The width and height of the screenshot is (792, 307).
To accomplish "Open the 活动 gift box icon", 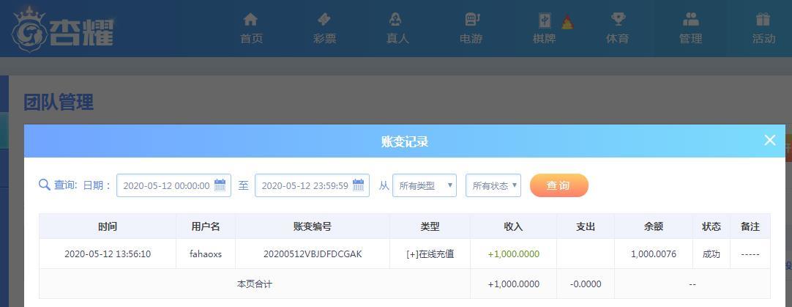I will [763, 19].
